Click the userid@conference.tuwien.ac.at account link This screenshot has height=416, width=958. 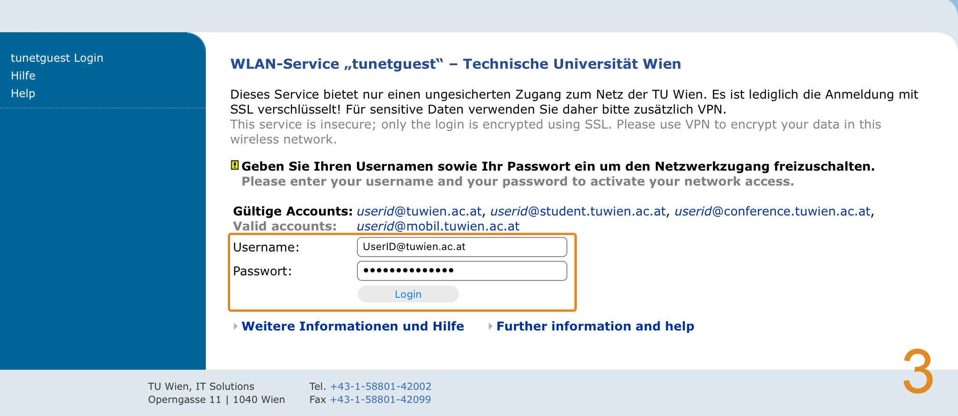(x=772, y=211)
